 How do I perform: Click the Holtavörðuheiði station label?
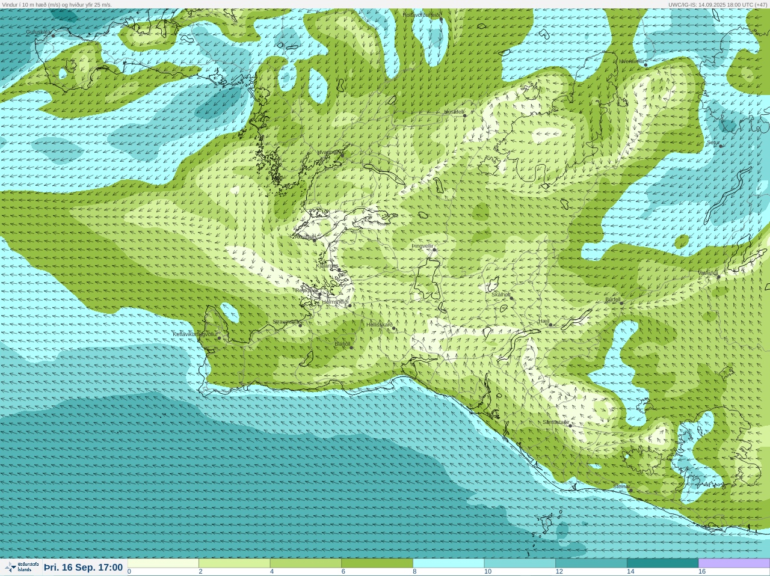coord(421,14)
